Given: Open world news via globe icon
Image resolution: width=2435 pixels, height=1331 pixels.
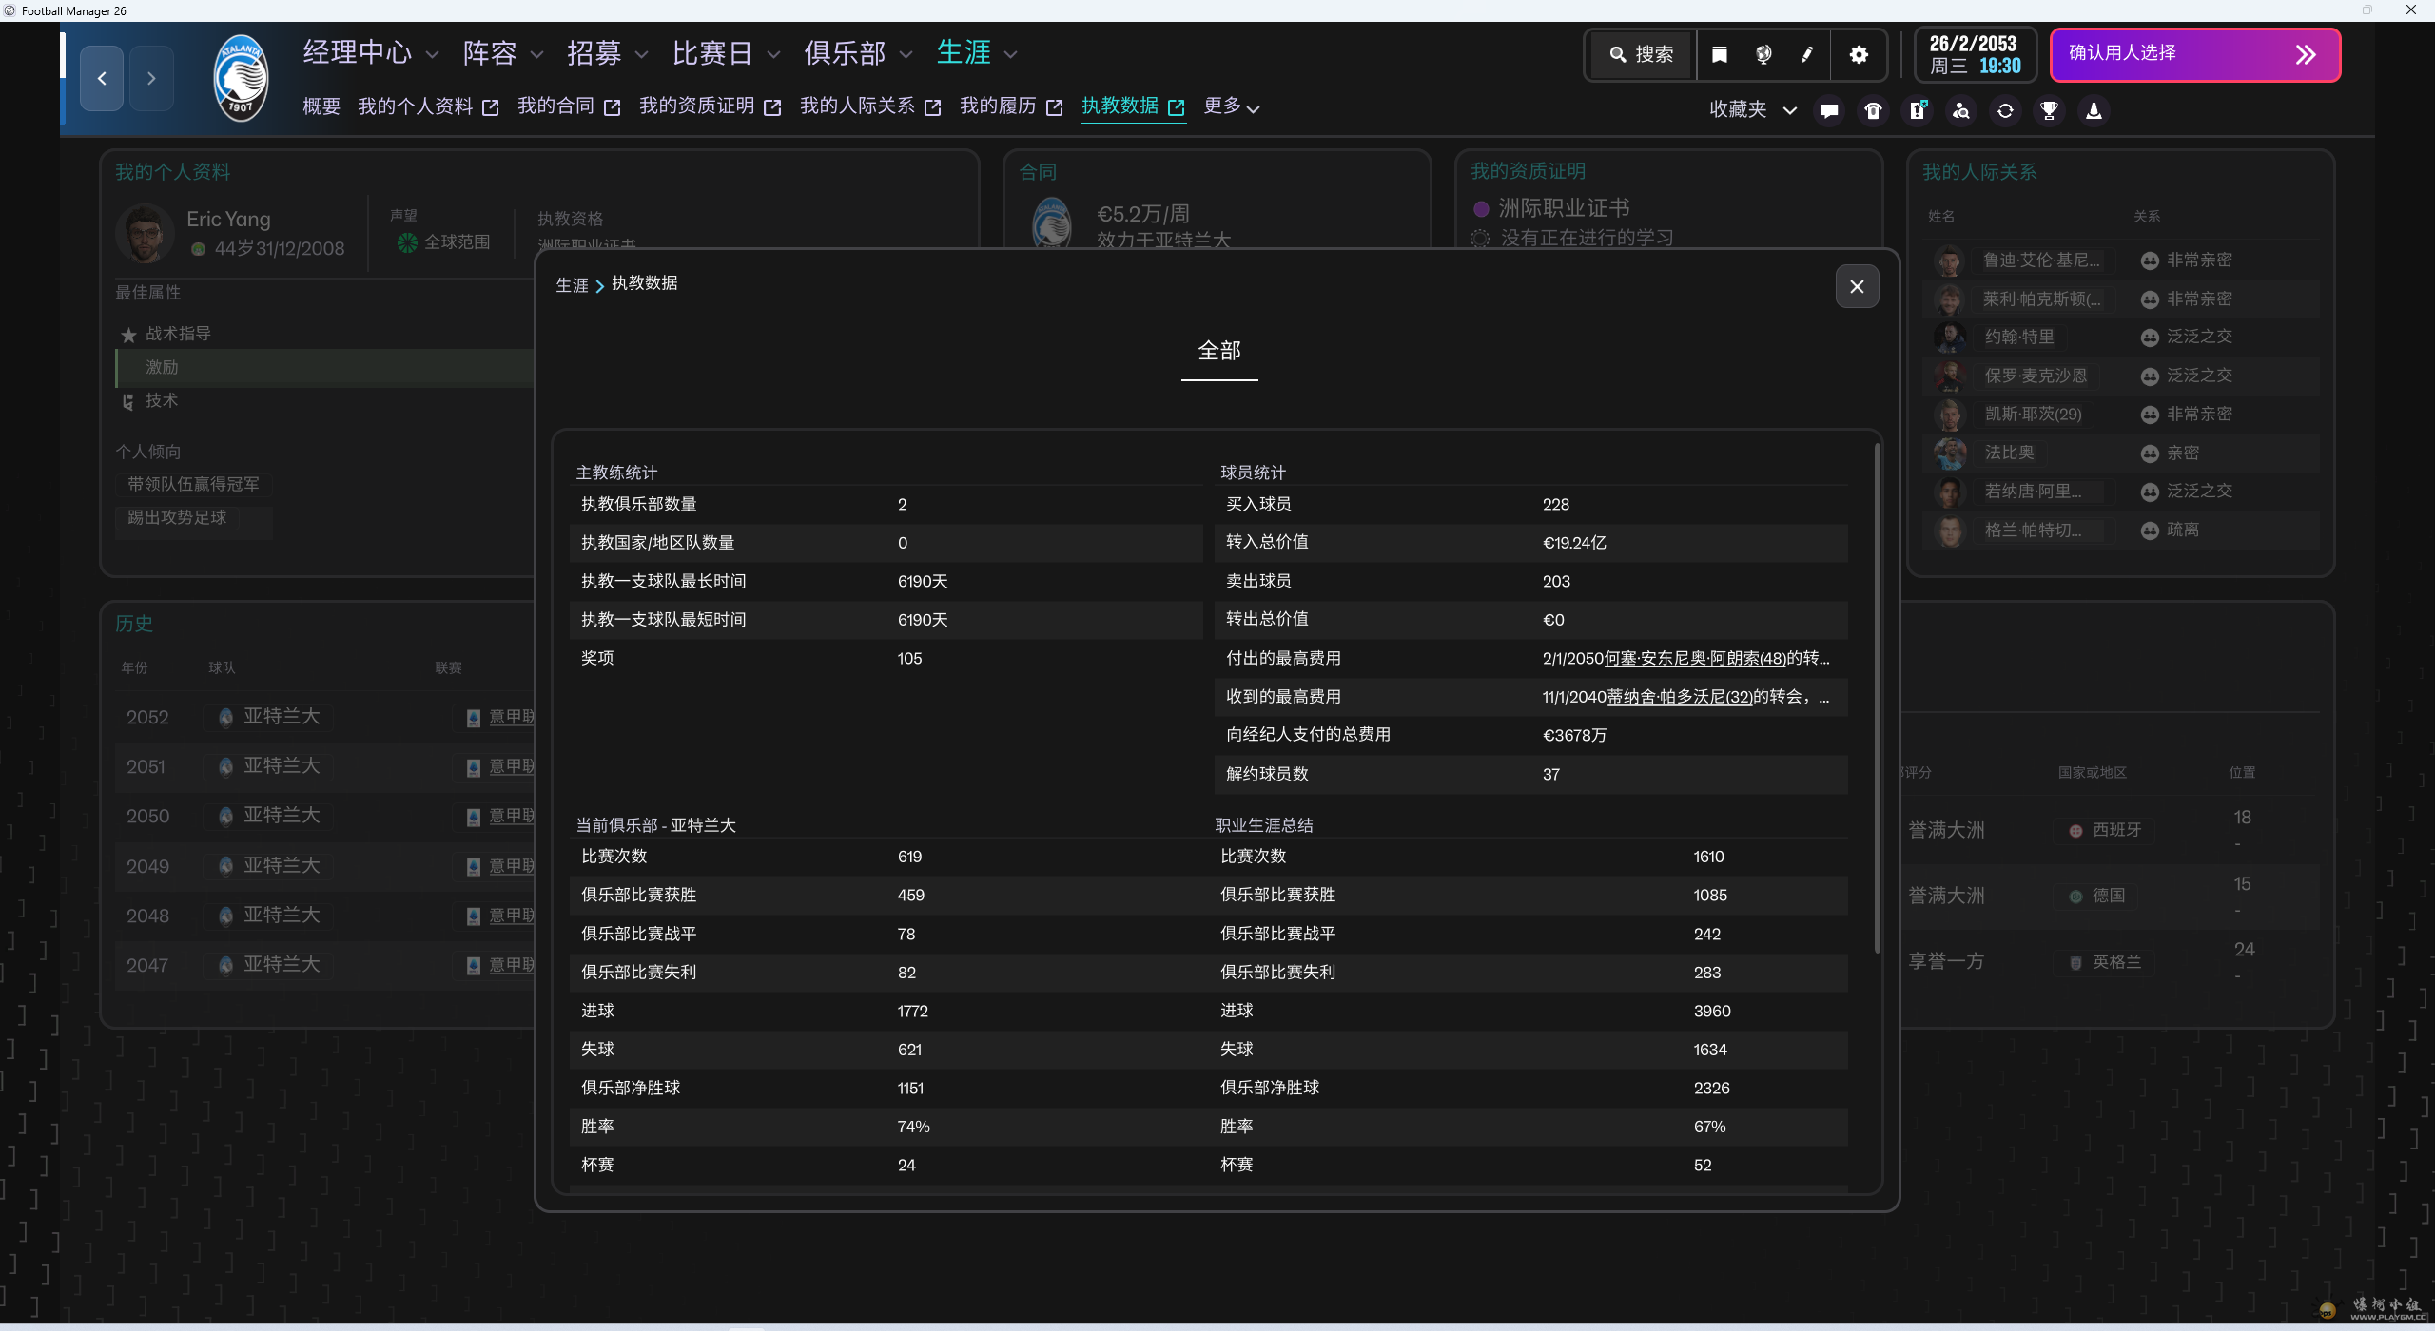Looking at the screenshot, I should 1763,54.
